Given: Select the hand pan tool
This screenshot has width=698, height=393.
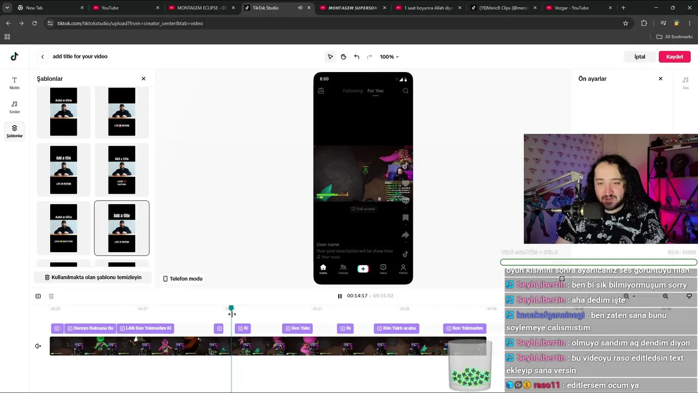Looking at the screenshot, I should 344,57.
